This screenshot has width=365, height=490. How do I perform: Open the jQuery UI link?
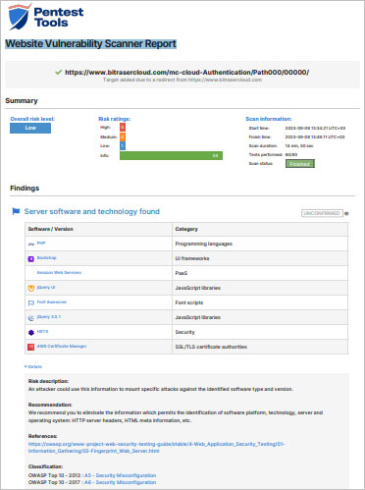click(46, 287)
